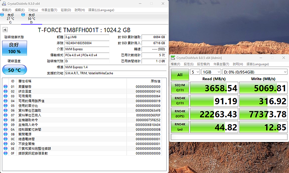Viewport: 289px width, 173px height.
Task: Click the features field with S.M.A.R.T., TRIM
Action: 115,73
